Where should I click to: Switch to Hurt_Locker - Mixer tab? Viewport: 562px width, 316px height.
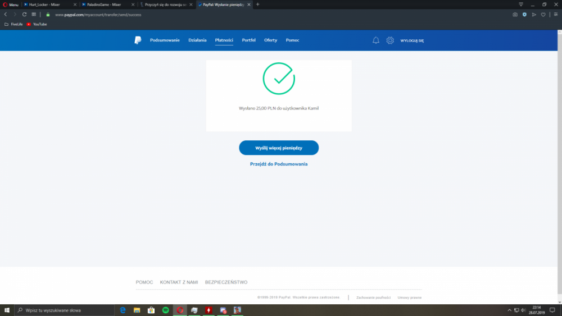click(x=45, y=4)
